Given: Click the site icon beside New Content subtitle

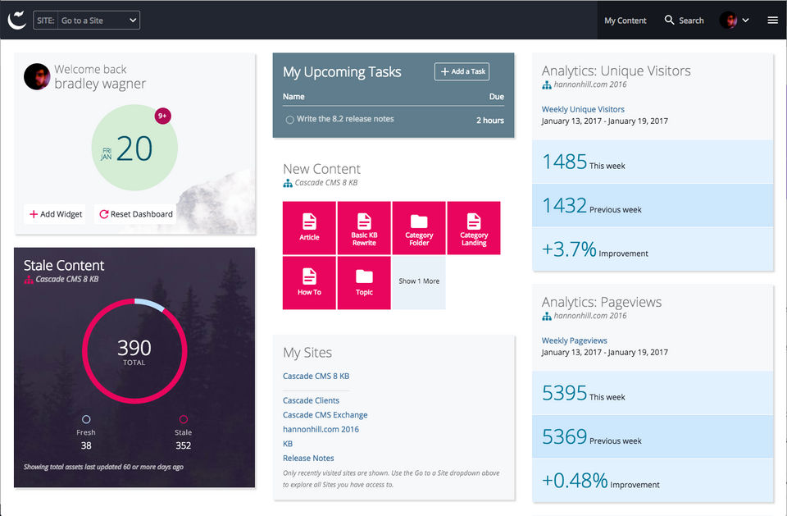Looking at the screenshot, I should click(288, 184).
